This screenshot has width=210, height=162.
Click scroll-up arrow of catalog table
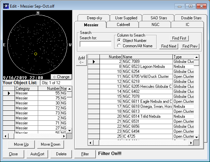pos(196,57)
